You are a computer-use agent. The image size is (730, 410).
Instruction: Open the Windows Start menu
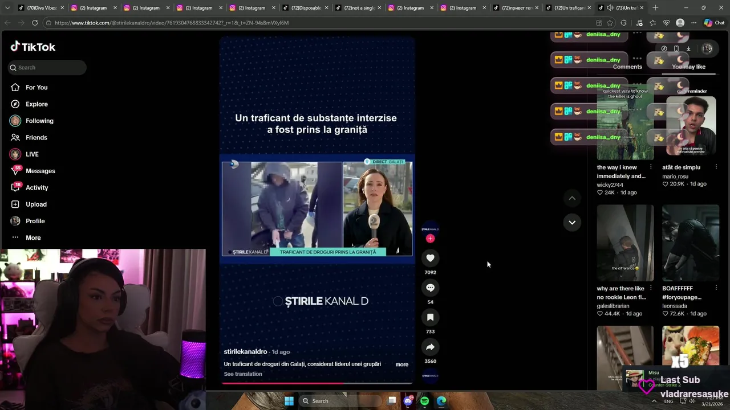(289, 401)
